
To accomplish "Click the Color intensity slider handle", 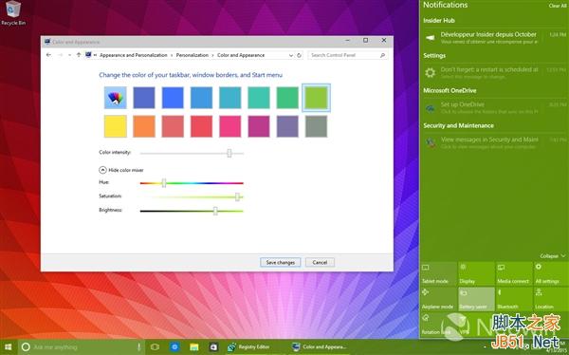I will (229, 153).
